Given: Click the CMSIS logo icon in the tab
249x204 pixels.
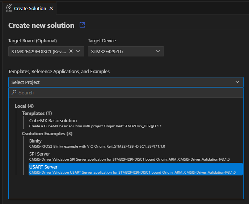Looking at the screenshot, I should pyautogui.click(x=9, y=8).
